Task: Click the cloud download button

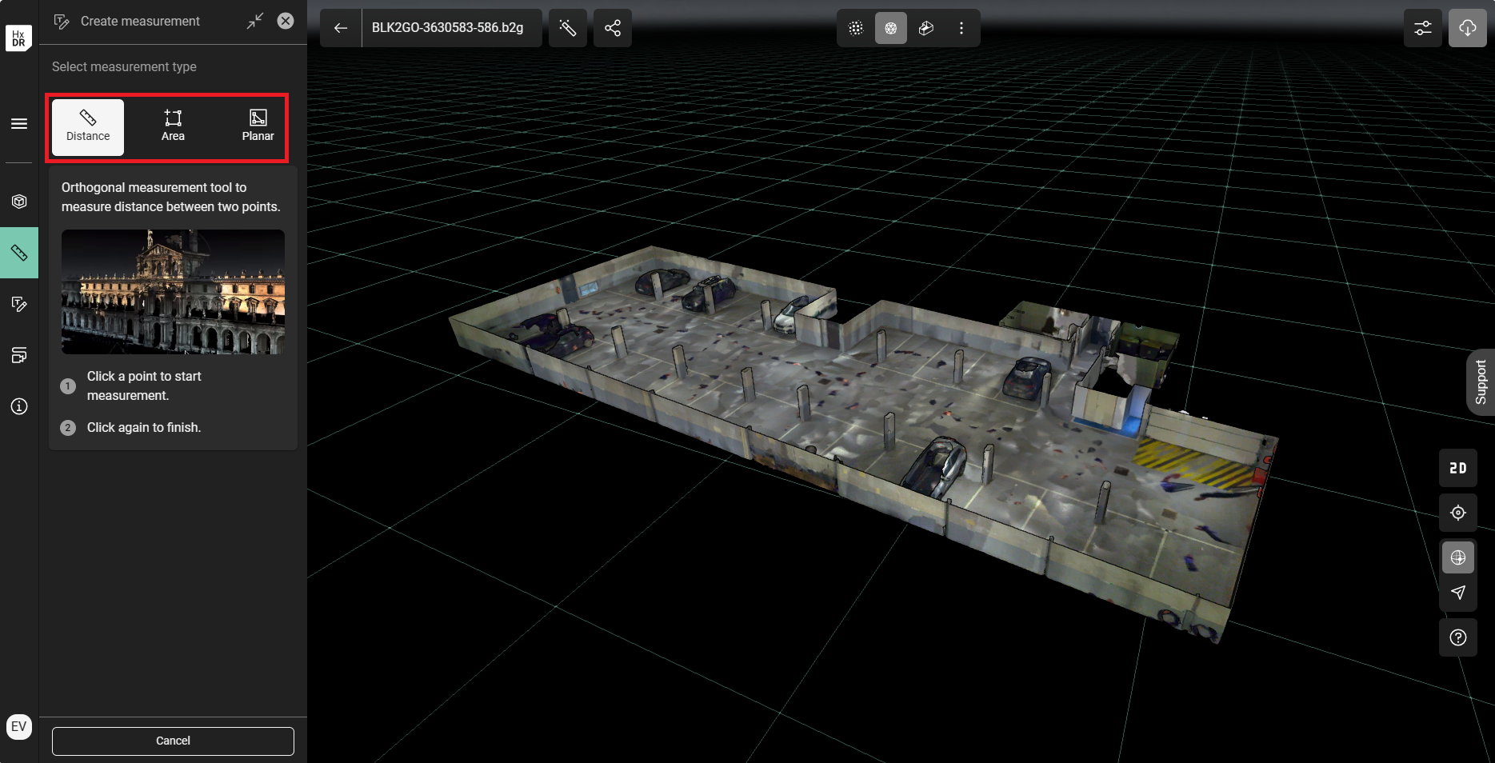Action: (x=1468, y=28)
